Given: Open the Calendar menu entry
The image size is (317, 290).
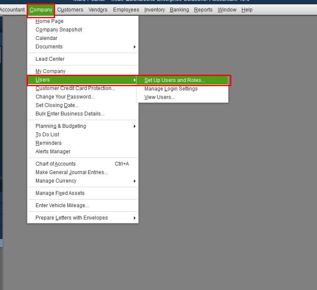Looking at the screenshot, I should 83,38.
